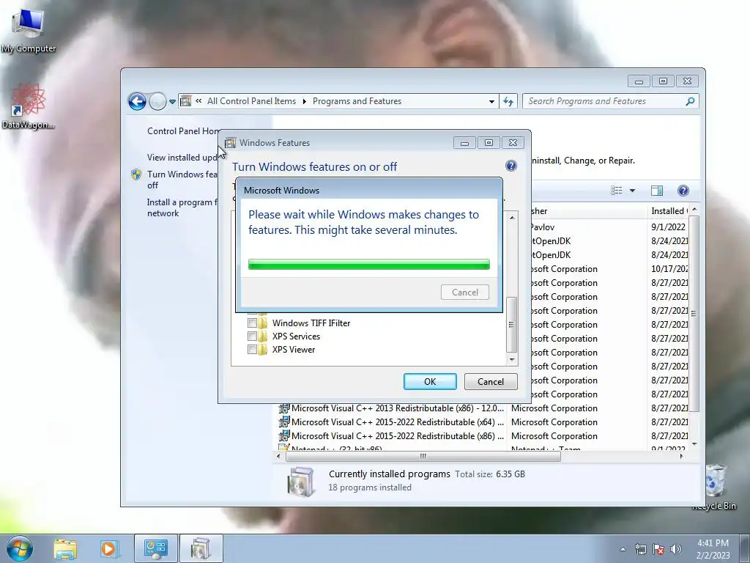Select the XPS Viewer folder icon
This screenshot has height=563, width=750.
click(x=263, y=350)
